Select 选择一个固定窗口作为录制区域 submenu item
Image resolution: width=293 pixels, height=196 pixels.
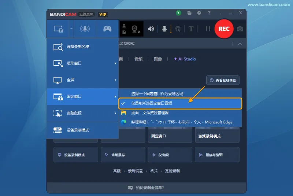click(180, 94)
